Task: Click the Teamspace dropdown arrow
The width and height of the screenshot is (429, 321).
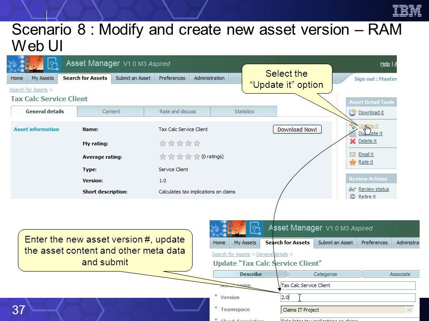Action: pos(409,310)
